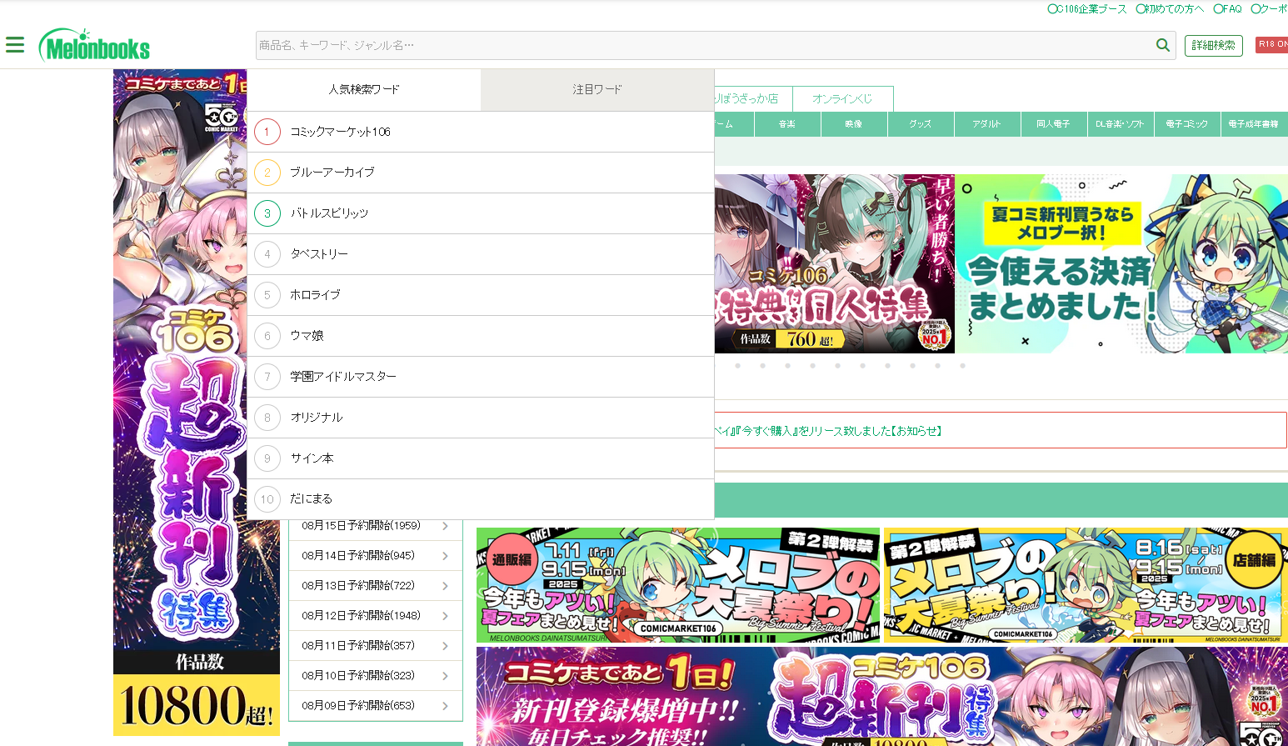This screenshot has width=1288, height=746.
Task: Select suggestion タペストリー
Action: 481,254
